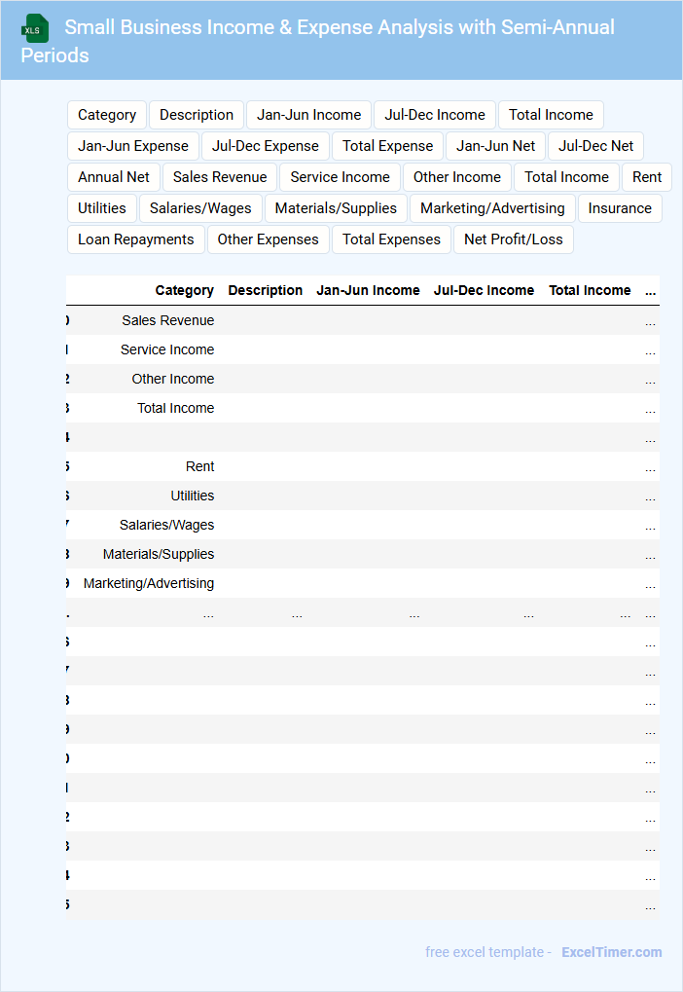Click the Category column header in the table
The height and width of the screenshot is (992, 683).
coord(184,290)
